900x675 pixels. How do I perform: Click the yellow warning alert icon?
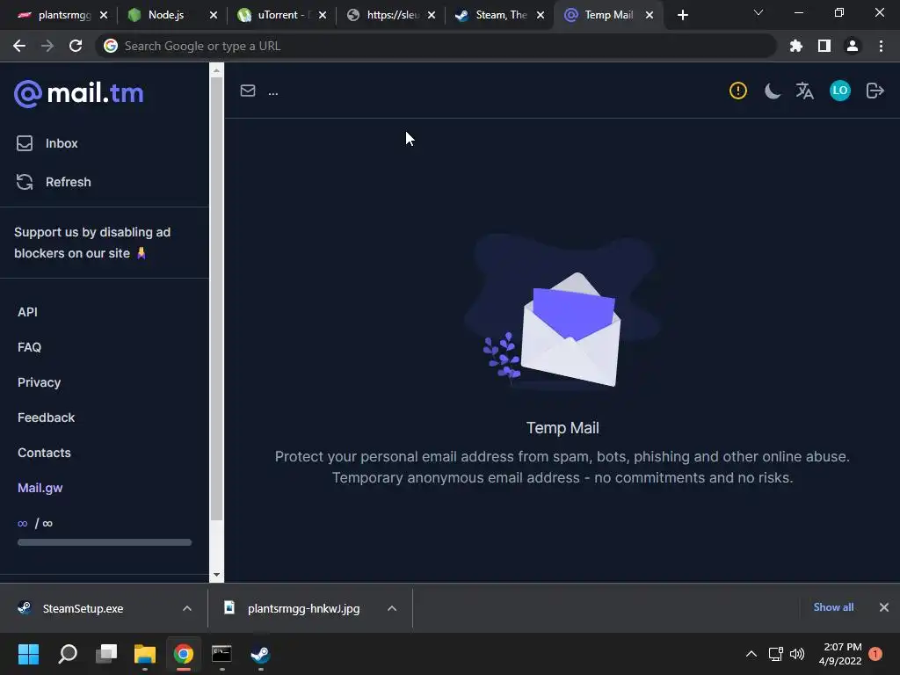(x=737, y=91)
